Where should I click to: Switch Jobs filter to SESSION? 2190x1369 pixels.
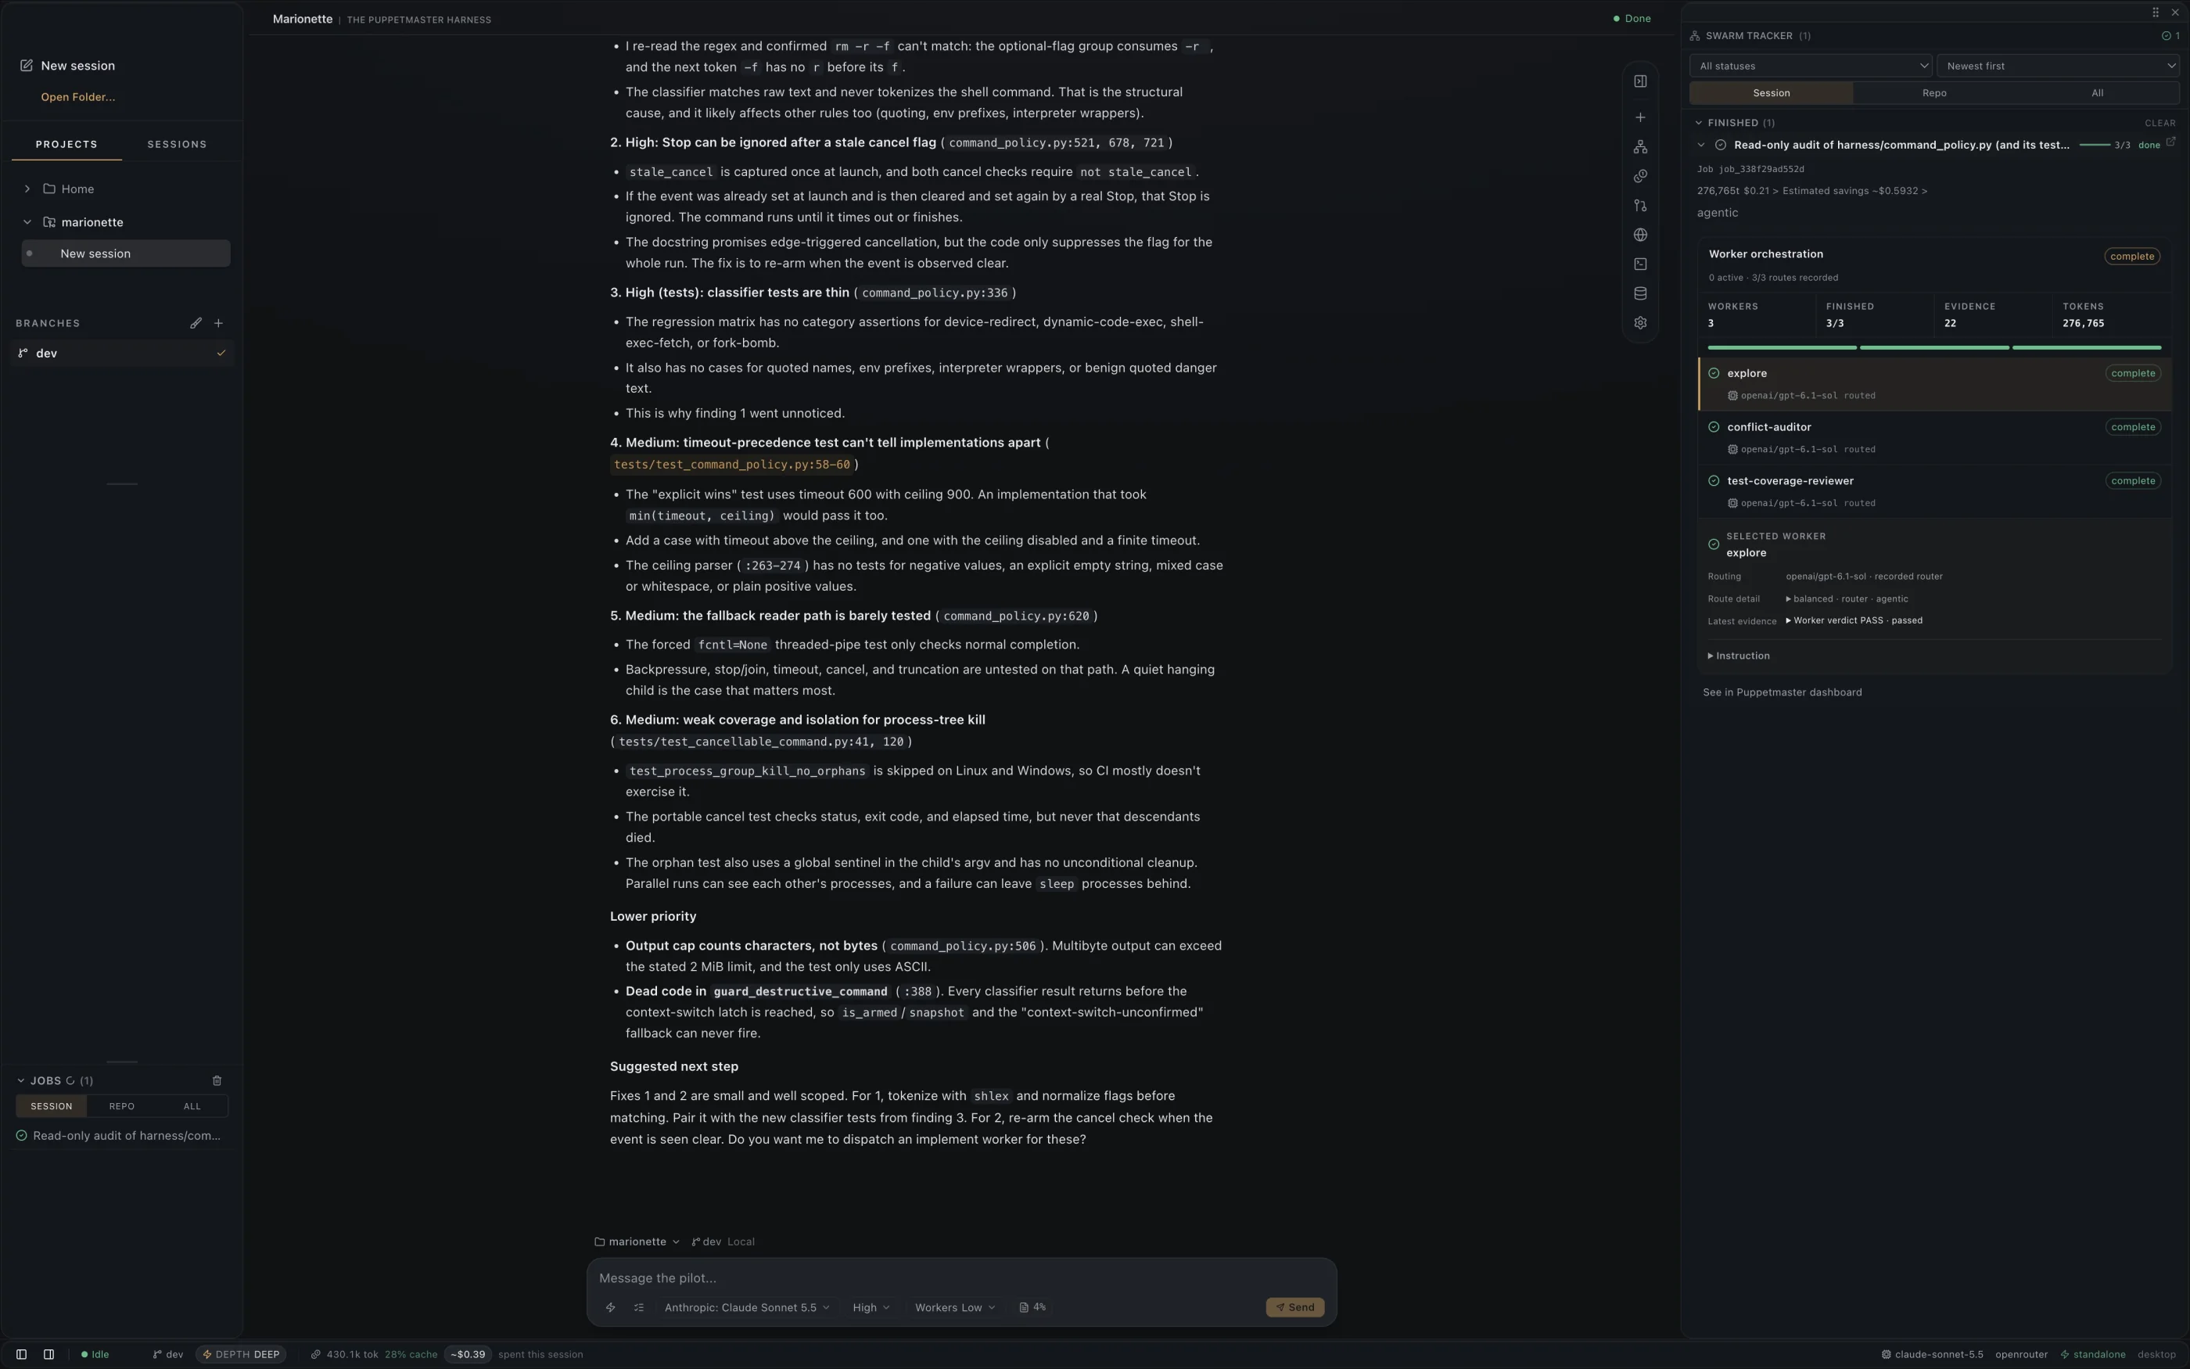(52, 1105)
